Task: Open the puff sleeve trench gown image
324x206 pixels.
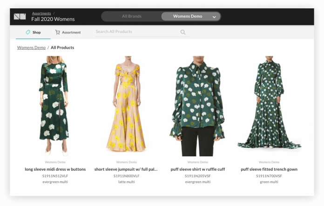Action: click(269, 106)
